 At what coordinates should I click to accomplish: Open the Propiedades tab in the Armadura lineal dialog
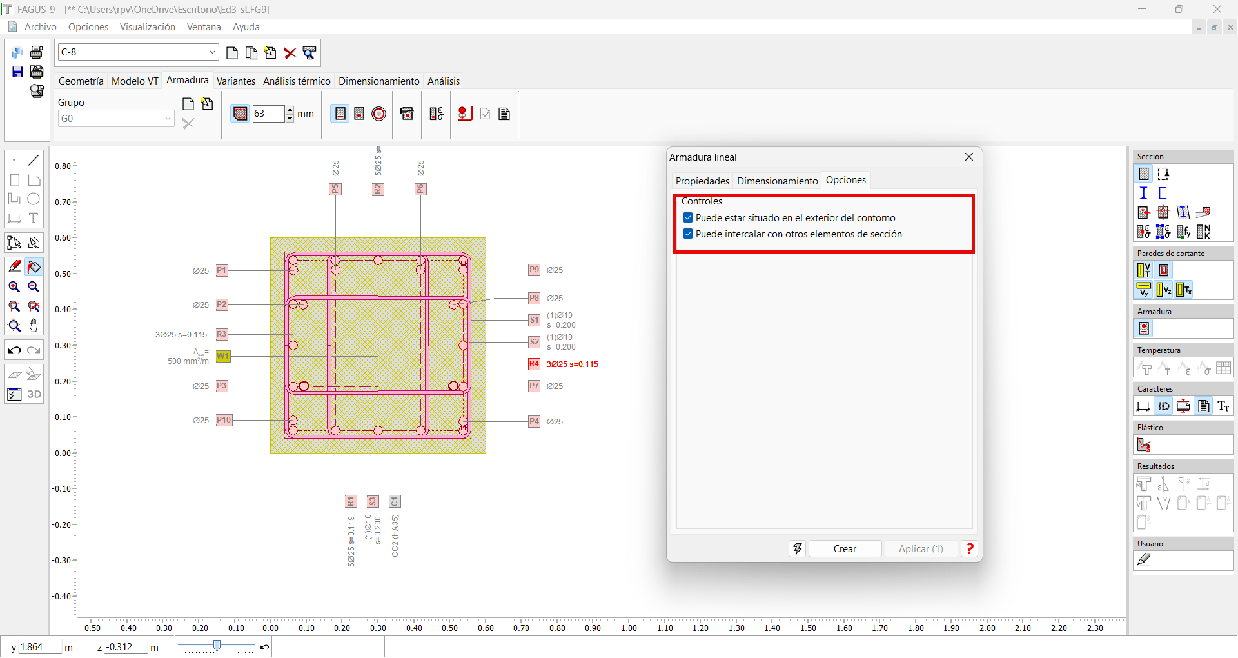coord(702,181)
